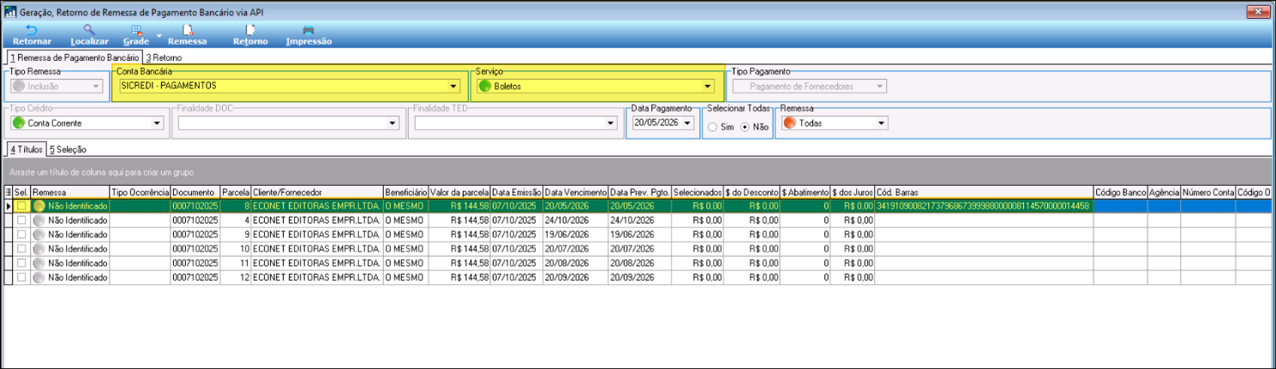Sort by the Parcela column header
1276x369 pixels.
coord(235,192)
